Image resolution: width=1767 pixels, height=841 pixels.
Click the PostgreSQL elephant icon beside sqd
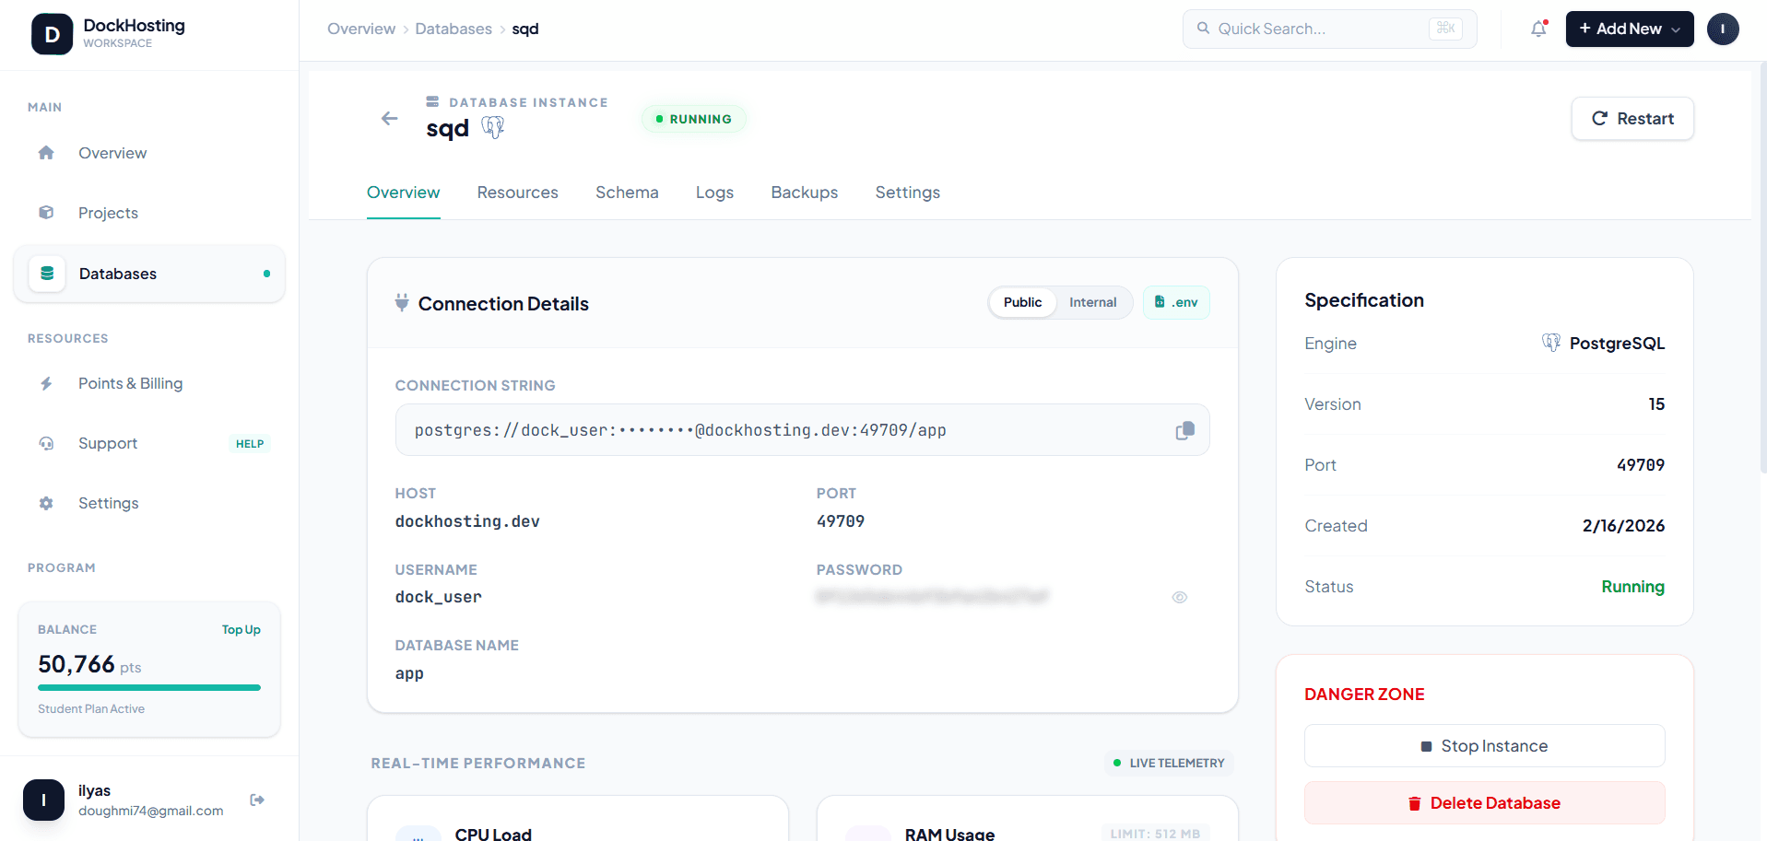click(493, 127)
